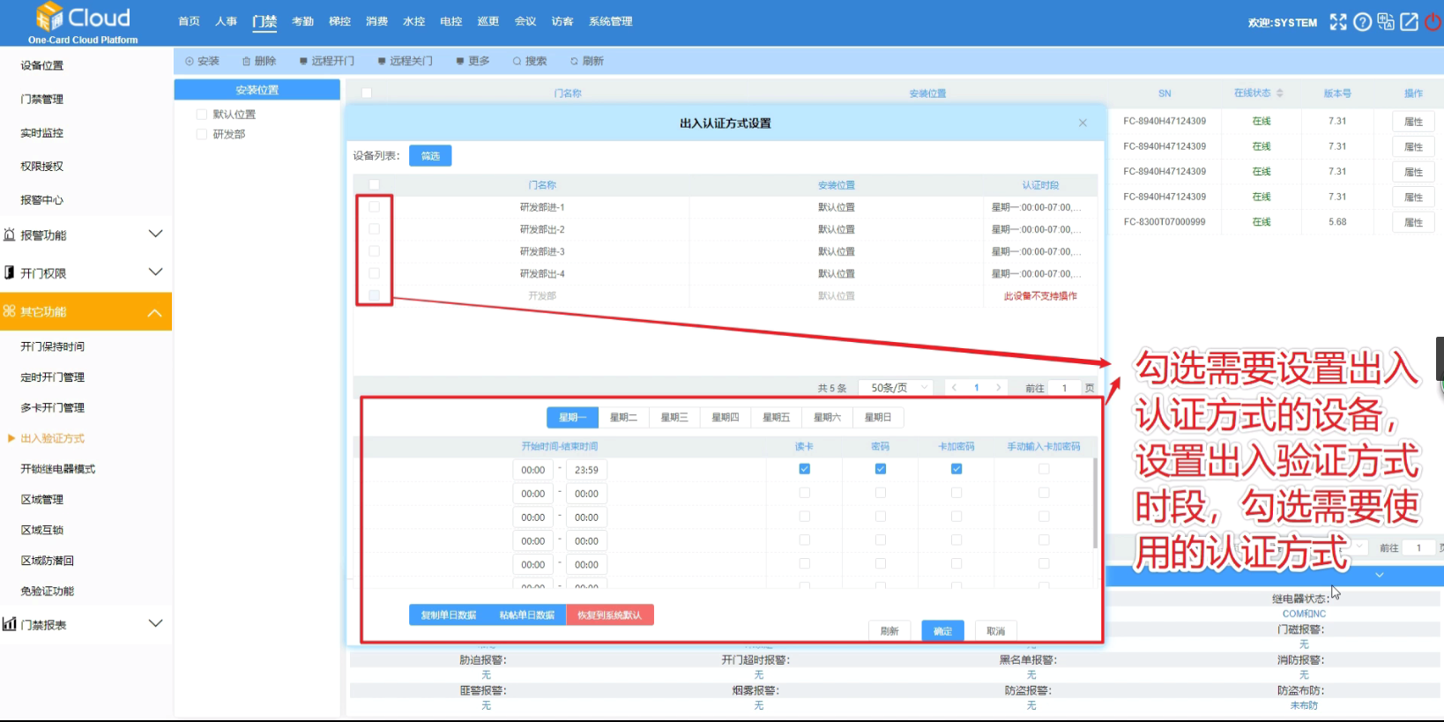Viewport: 1444px width, 722px height.
Task: Select the 星期三 tab
Action: coord(674,417)
